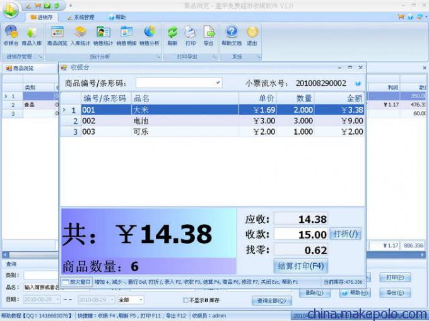Click 打印(P) button in background window

click(x=395, y=277)
